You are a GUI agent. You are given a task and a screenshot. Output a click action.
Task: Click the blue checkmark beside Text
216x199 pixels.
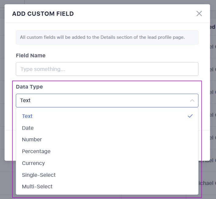pos(190,116)
